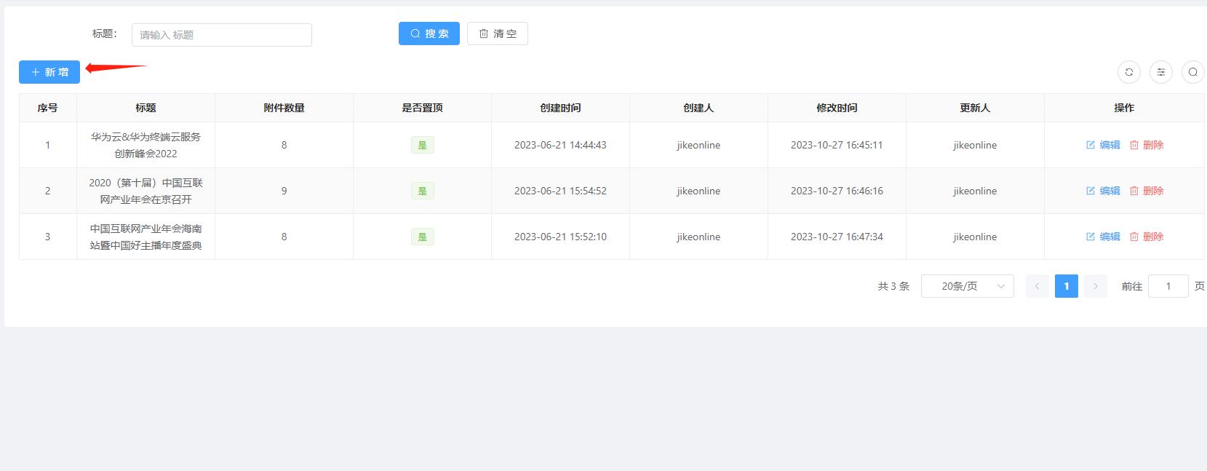Delete the 华为云 row entry
The height and width of the screenshot is (471, 1207).
click(x=1147, y=145)
